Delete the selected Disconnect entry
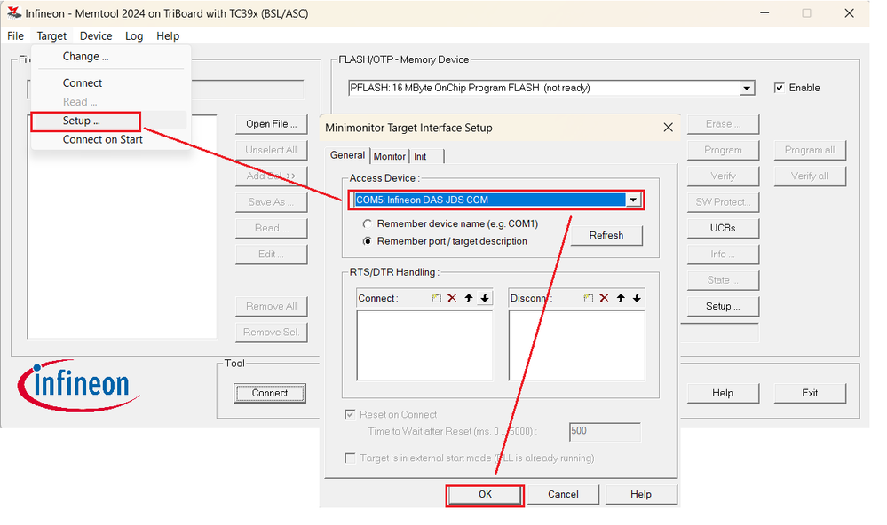Screen dimensions: 887x525 [603, 299]
